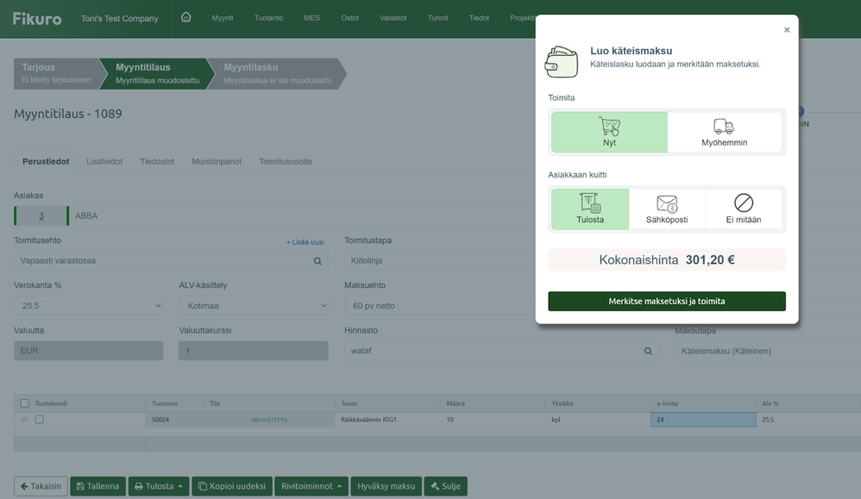Open the Myynti menu
The image size is (861, 499).
pos(223,18)
